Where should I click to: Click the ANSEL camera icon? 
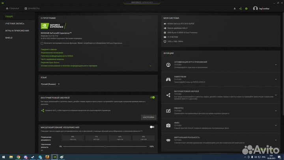[x=168, y=125]
